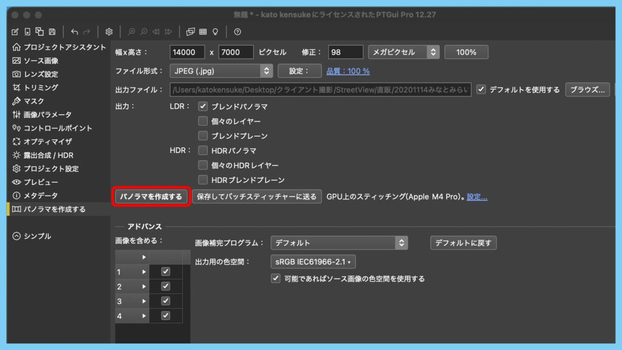Click the undo arrow in the toolbar
Image resolution: width=622 pixels, height=350 pixels.
point(74,32)
